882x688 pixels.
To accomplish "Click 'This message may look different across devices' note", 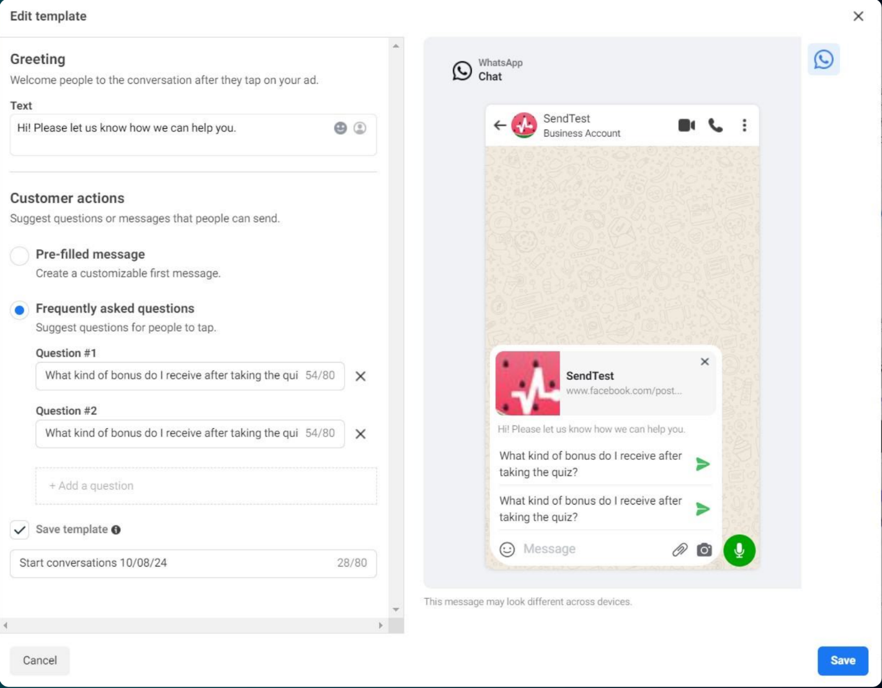I will (528, 602).
